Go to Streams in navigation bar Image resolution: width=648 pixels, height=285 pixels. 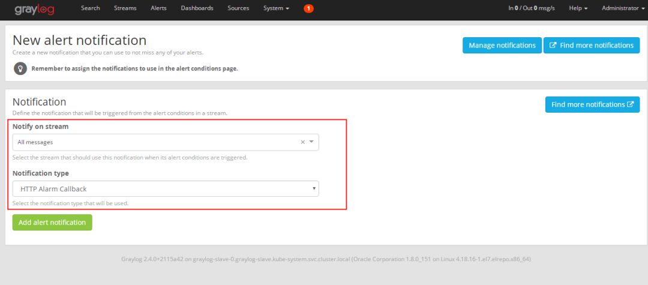click(x=125, y=8)
